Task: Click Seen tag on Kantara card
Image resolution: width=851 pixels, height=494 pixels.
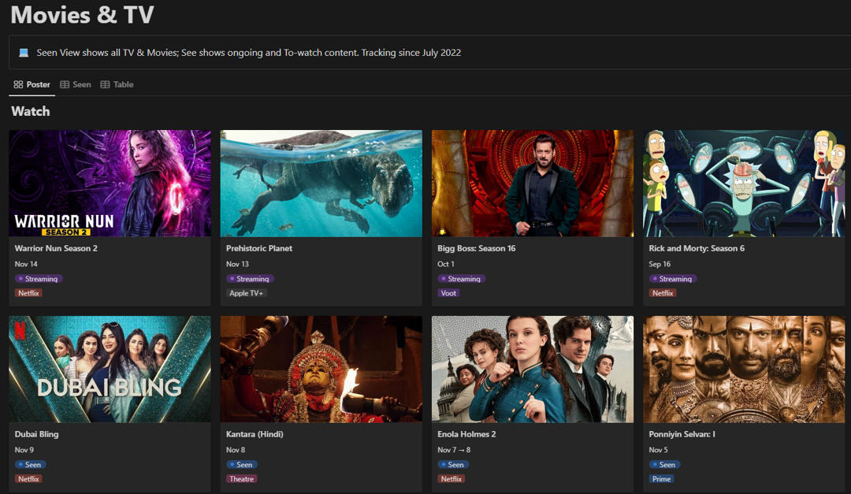Action: pyautogui.click(x=242, y=465)
